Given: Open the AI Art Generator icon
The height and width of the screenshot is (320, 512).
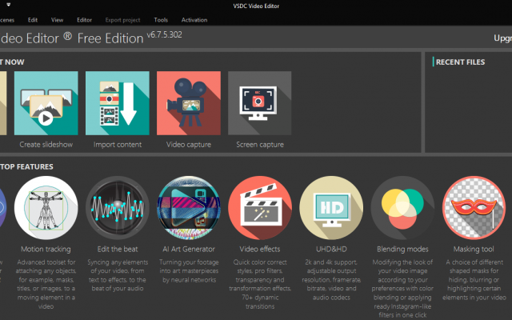Looking at the screenshot, I should coord(189,208).
